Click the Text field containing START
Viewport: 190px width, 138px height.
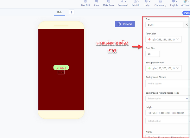[164, 25]
